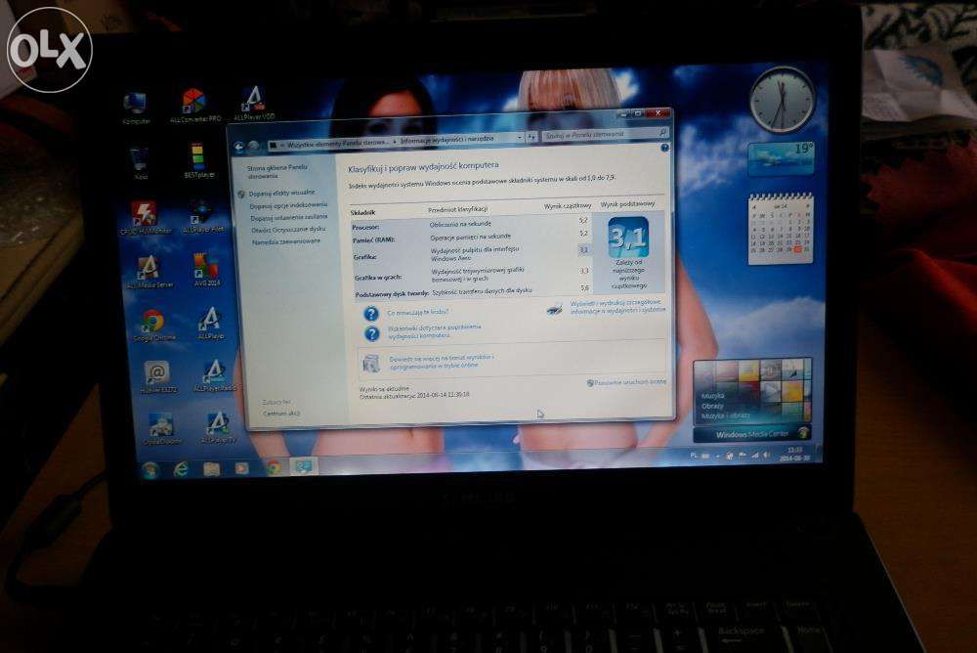
Task: Launch Chrome from the taskbar
Action: coord(273,467)
